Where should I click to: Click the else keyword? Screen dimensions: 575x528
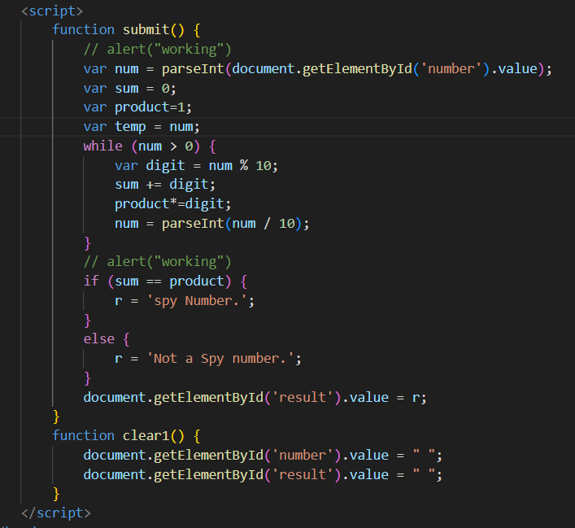(98, 338)
